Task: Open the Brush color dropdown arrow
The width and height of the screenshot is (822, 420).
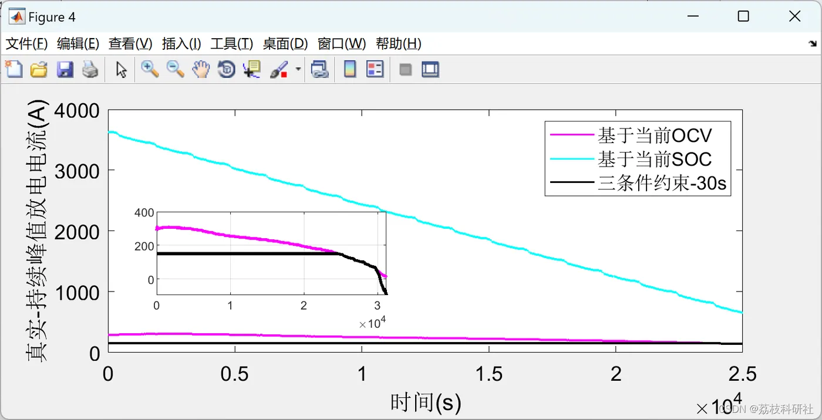Action: (x=298, y=70)
